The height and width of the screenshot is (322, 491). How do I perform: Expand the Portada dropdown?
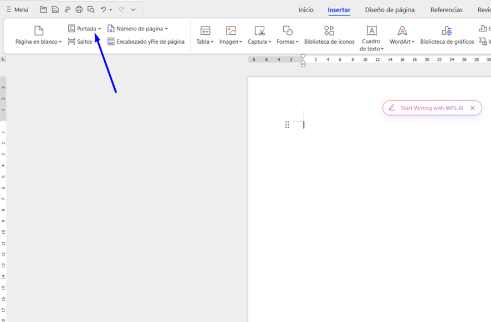pyautogui.click(x=100, y=29)
